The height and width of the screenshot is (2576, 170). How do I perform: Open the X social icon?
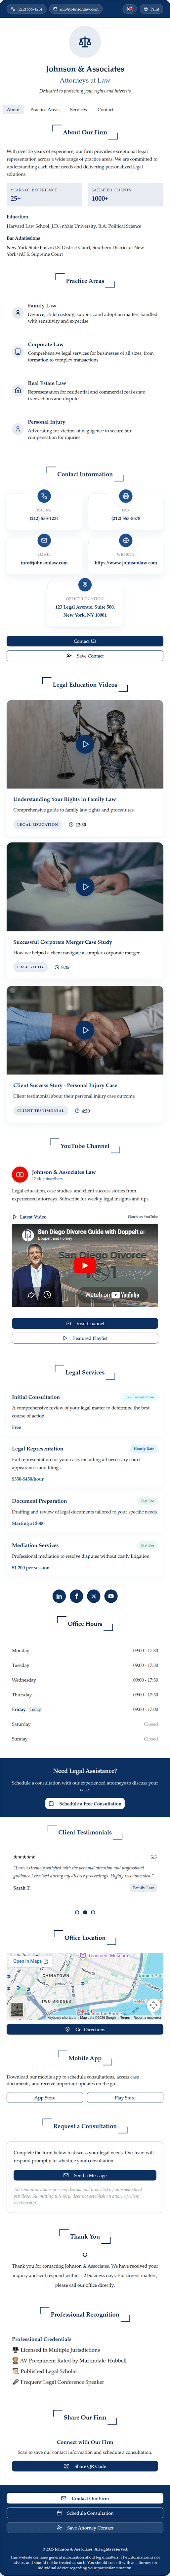[94, 1596]
